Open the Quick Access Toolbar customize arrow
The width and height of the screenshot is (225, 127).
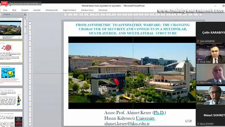(10, 6)
